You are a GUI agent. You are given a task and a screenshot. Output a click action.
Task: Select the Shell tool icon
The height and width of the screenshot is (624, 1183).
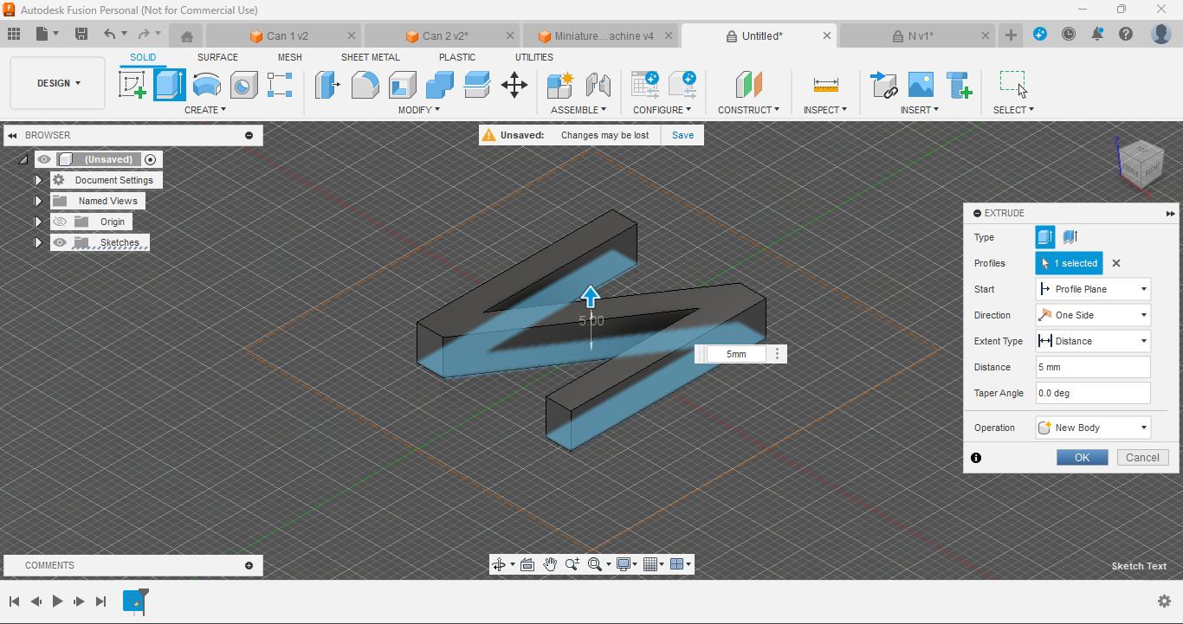click(402, 85)
